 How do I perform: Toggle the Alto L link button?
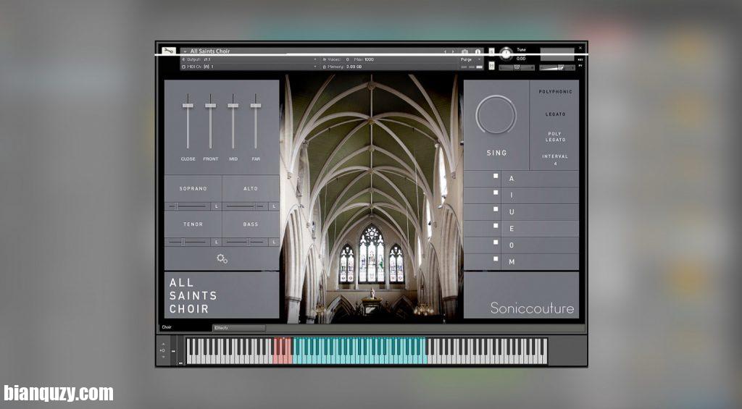point(273,206)
